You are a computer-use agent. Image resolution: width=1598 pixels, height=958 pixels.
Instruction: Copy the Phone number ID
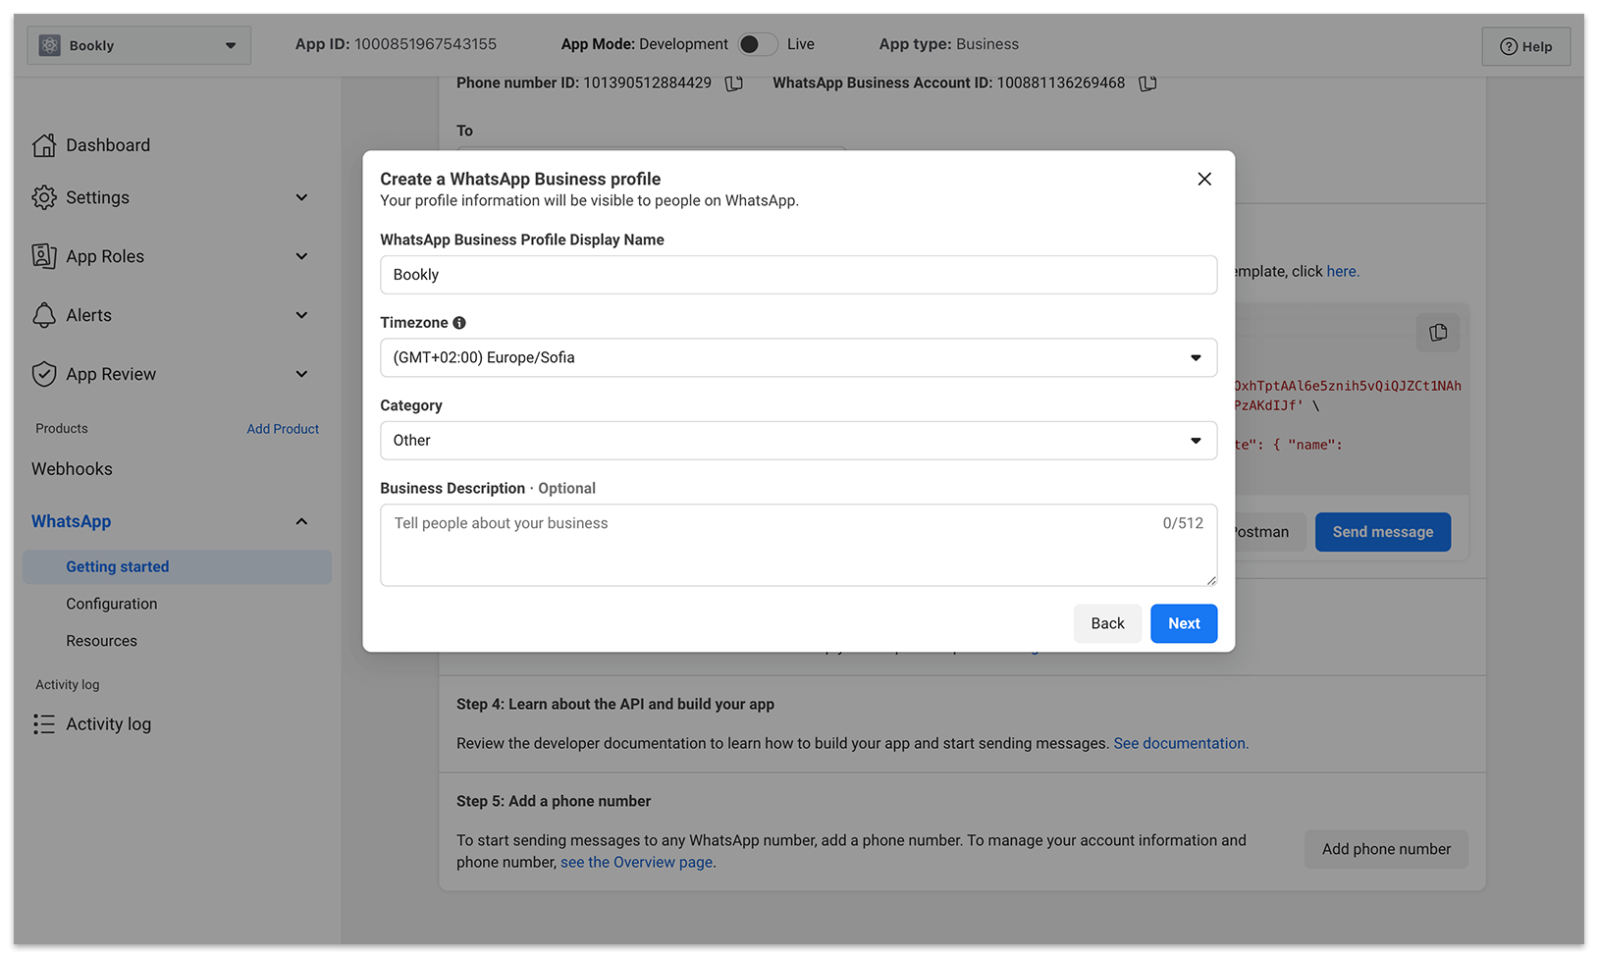[734, 83]
